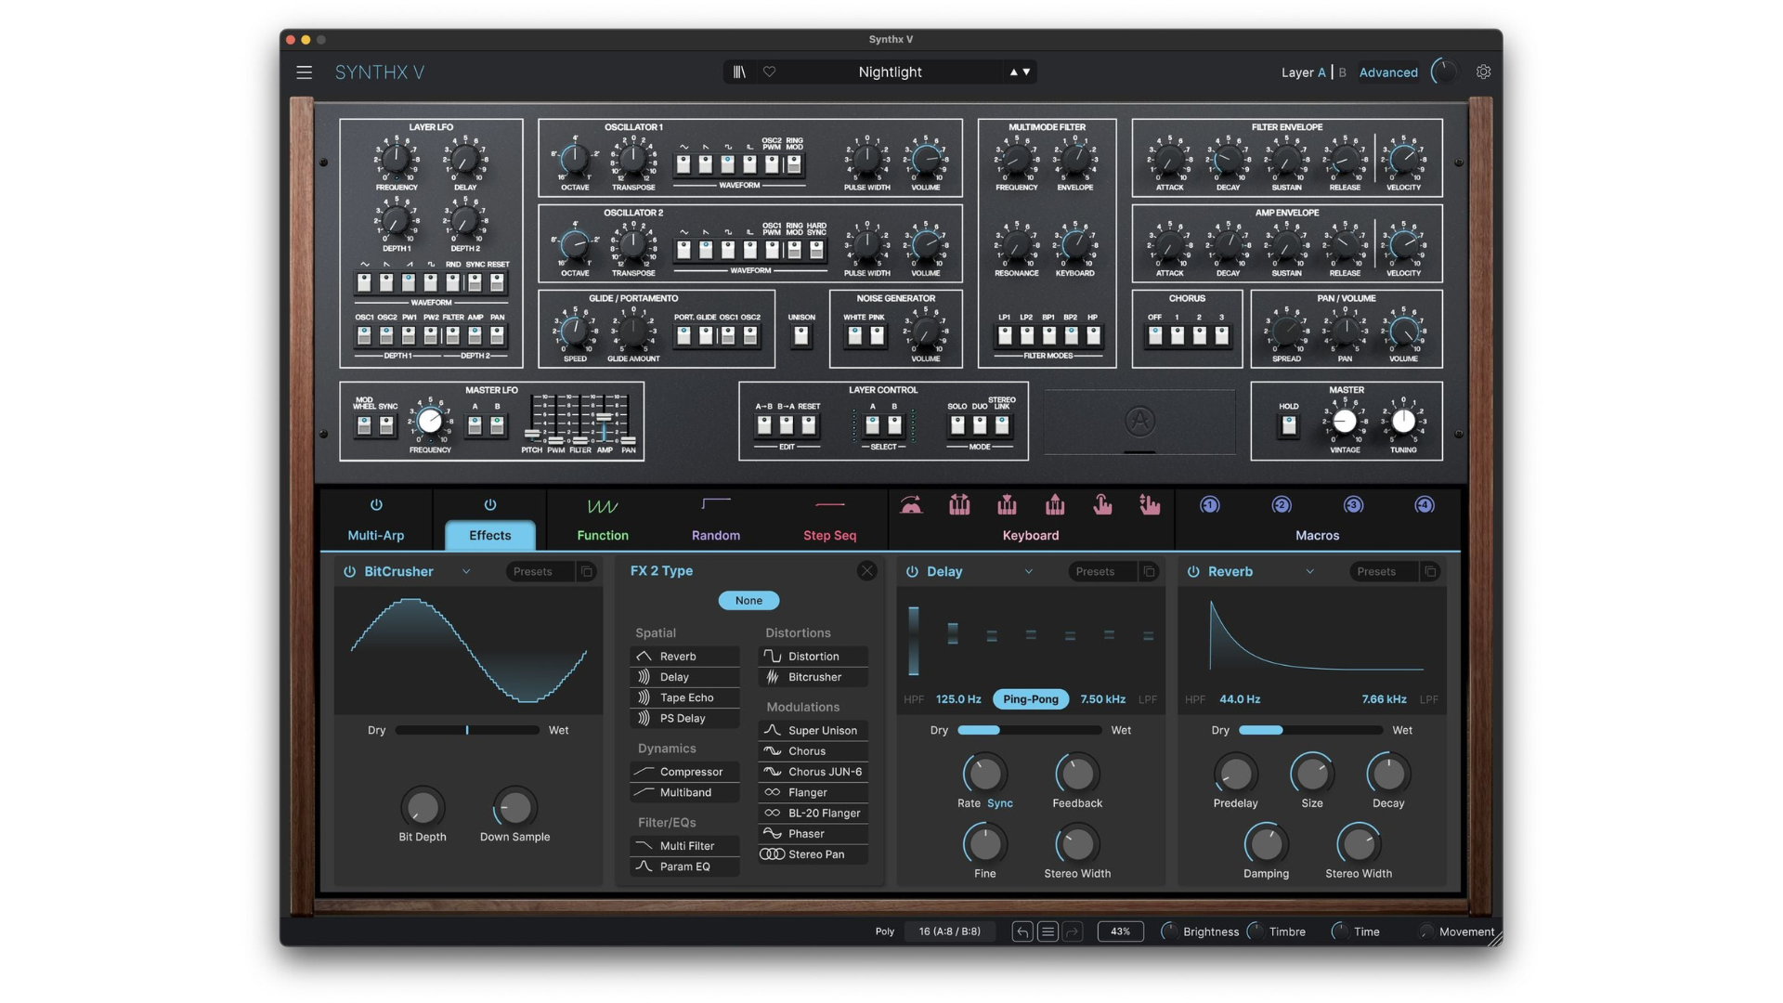Open the BitCrusher Presets menu
Image resolution: width=1783 pixels, height=1003 pixels.
tap(539, 571)
